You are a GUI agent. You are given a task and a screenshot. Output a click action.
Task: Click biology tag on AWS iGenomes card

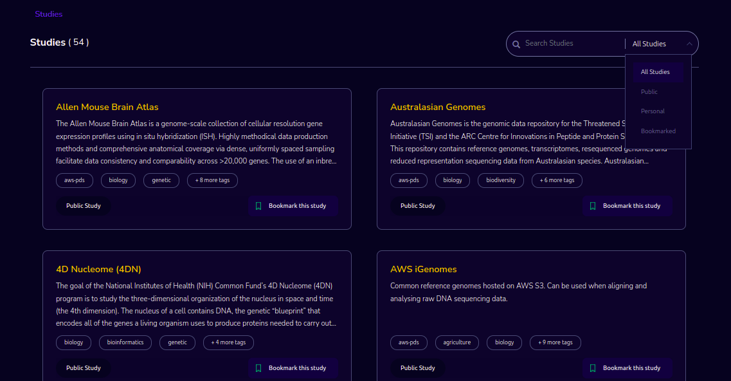[x=505, y=342]
